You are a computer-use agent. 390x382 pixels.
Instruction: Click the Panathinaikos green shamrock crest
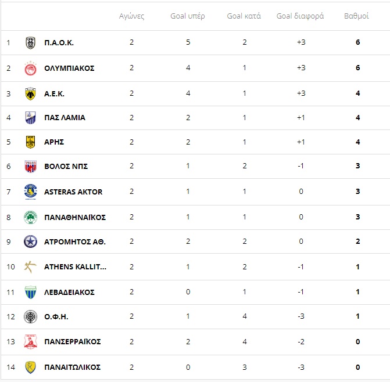[30, 218]
